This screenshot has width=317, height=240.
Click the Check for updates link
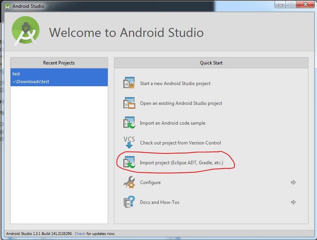pyautogui.click(x=80, y=234)
